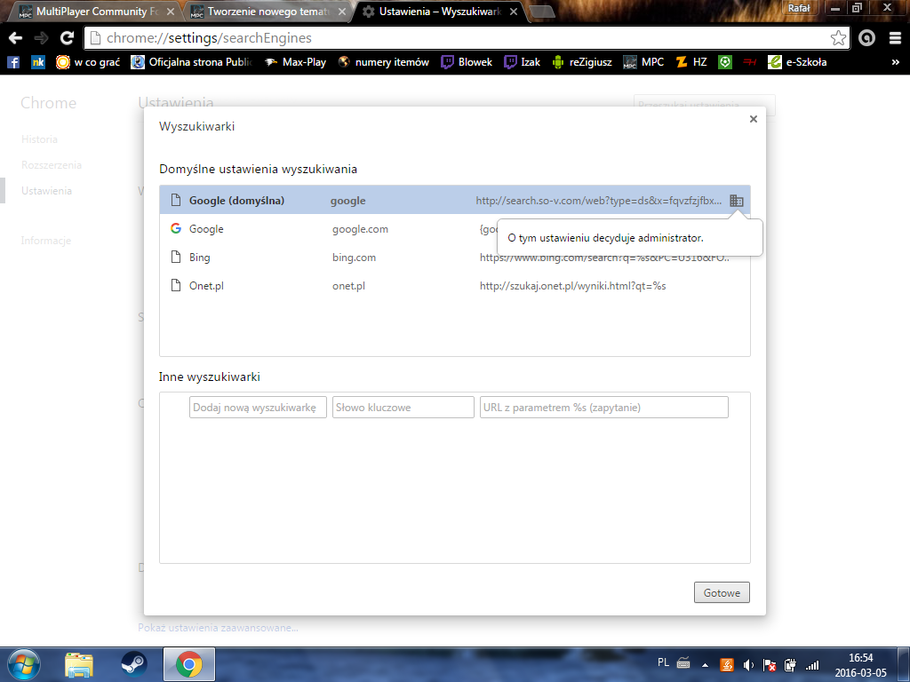Select the Onet.pl search engine row

[455, 285]
